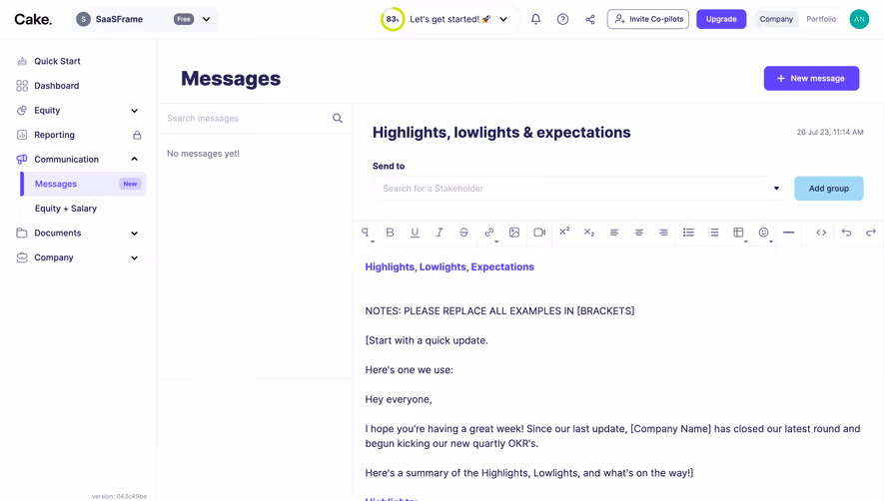Screen dimensions: 884x501
Task: Click the New message button
Action: coord(811,78)
